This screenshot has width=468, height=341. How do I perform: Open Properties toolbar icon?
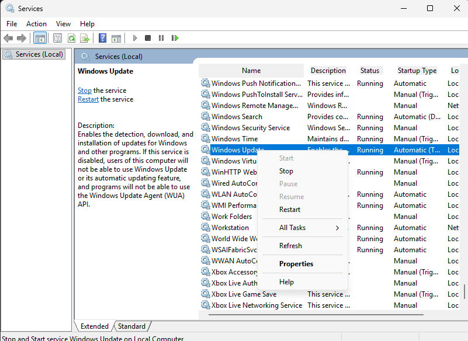tap(57, 38)
